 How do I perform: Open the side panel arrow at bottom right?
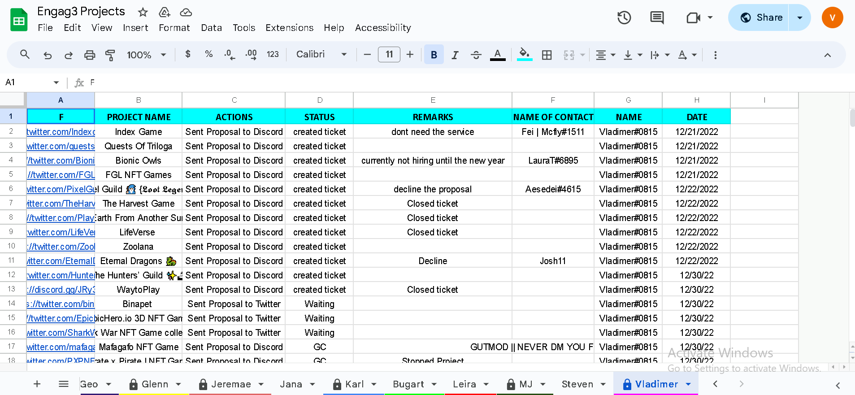point(838,385)
